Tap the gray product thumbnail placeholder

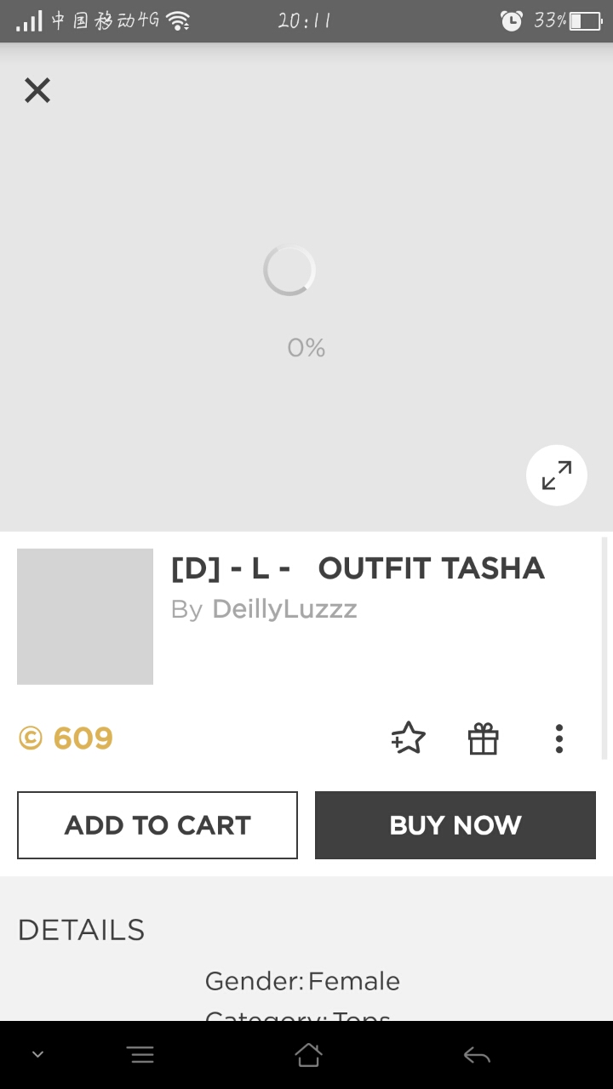click(x=85, y=617)
